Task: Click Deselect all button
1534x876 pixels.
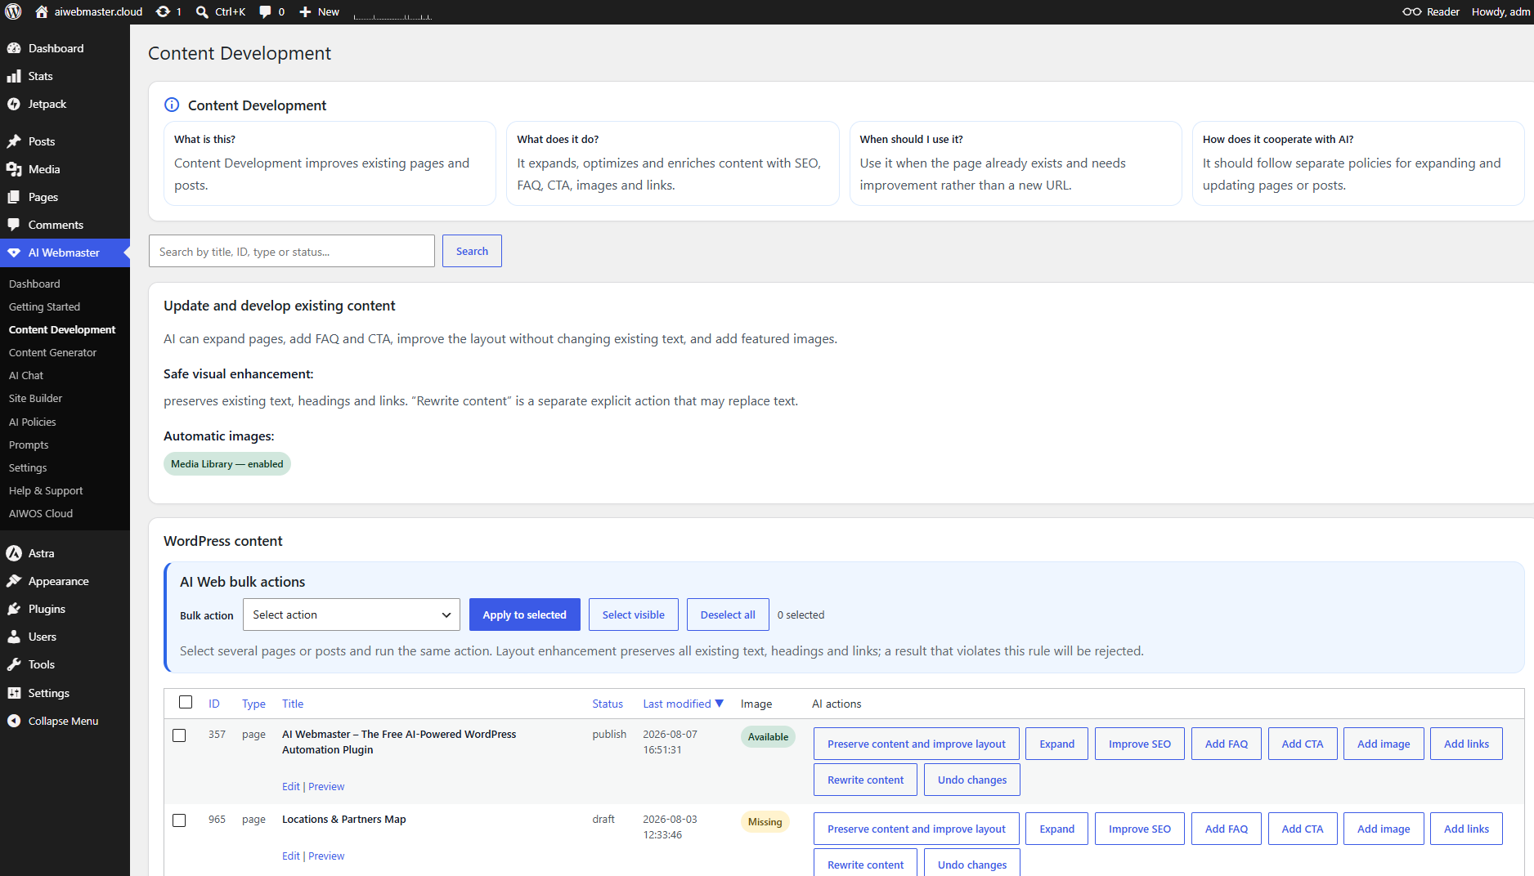Action: (728, 615)
